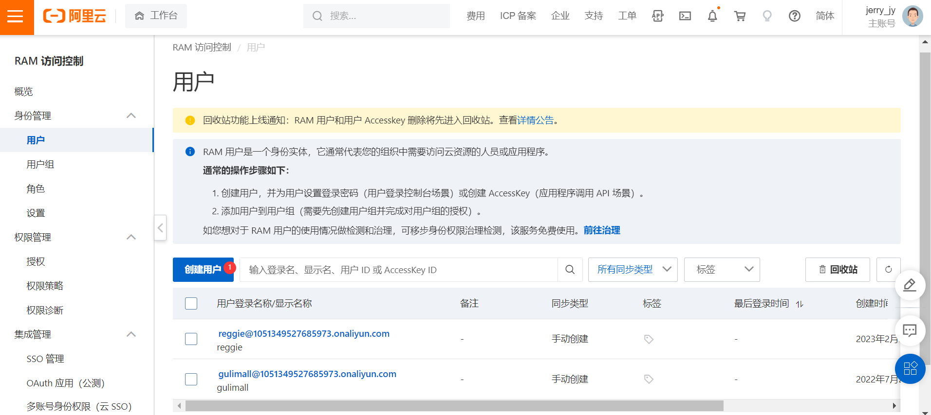
Task: Click the 备注 column header
Action: point(469,304)
